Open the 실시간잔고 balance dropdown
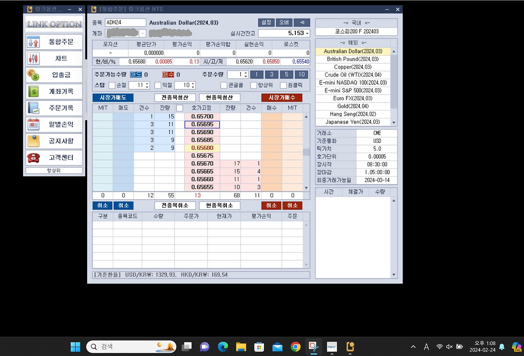Image resolution: width=524 pixels, height=356 pixels. tap(307, 33)
